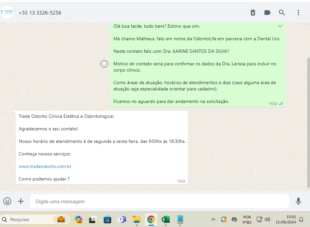
Task: Open Microsoft Teams from the taskbar
Action: [x=122, y=219]
